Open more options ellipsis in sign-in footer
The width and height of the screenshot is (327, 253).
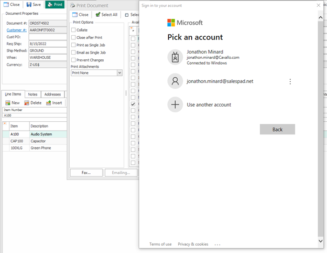[x=217, y=245]
